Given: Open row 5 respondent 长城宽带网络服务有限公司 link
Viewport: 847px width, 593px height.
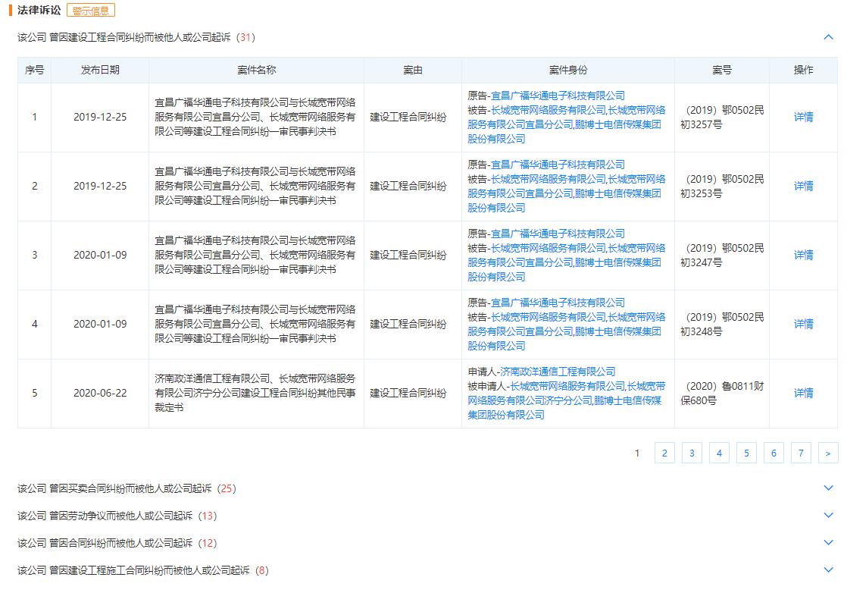Looking at the screenshot, I should pos(567,387).
